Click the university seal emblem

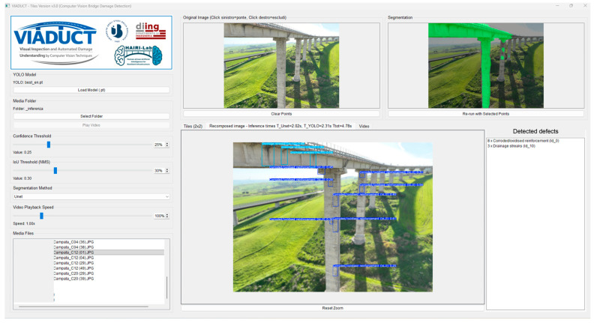[117, 31]
